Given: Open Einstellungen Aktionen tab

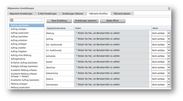Looking at the screenshot, I should (x=73, y=14).
